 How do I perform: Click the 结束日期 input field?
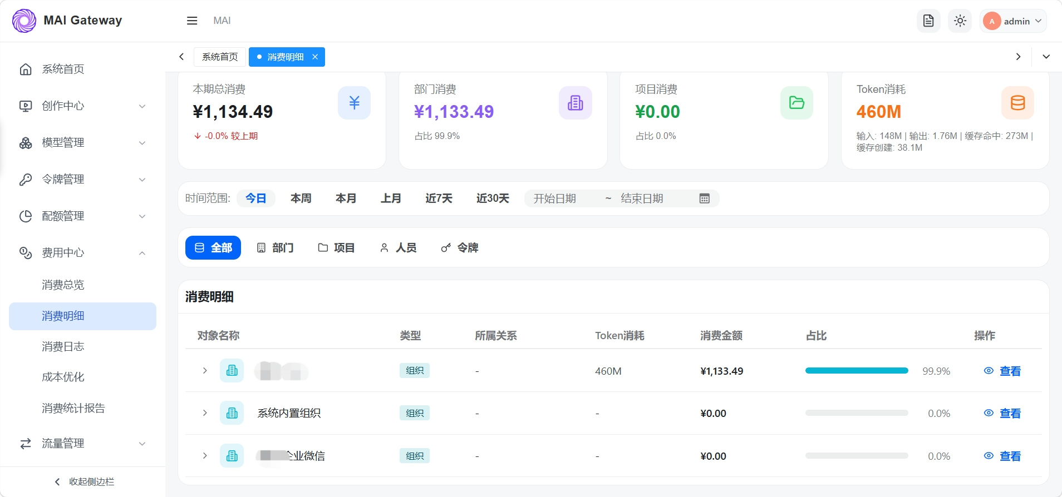(x=654, y=198)
